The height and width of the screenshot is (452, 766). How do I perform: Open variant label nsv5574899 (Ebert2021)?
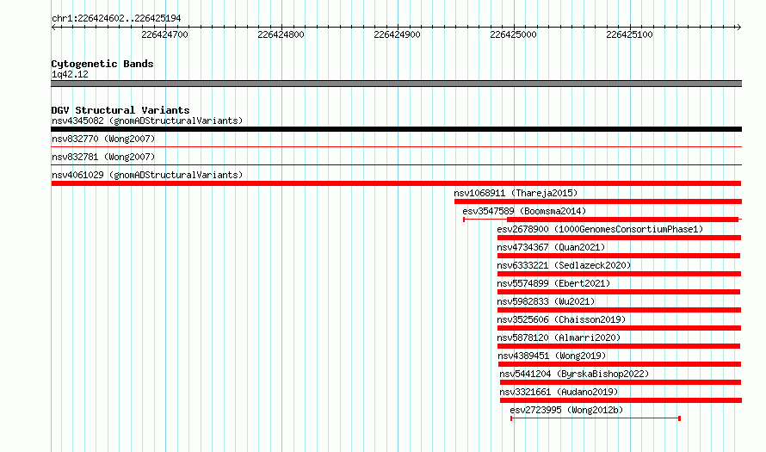click(553, 283)
